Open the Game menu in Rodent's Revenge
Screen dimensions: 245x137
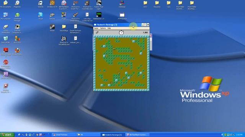tap(96, 28)
